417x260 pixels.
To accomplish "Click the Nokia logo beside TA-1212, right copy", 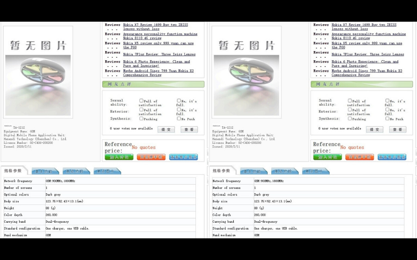I will click(216, 126).
